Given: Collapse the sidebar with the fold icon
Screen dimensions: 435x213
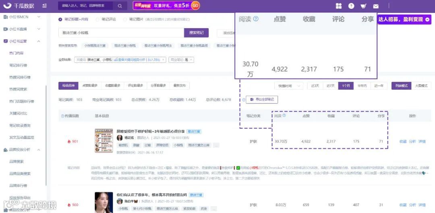Looking at the screenshot, I should [x=45, y=6].
